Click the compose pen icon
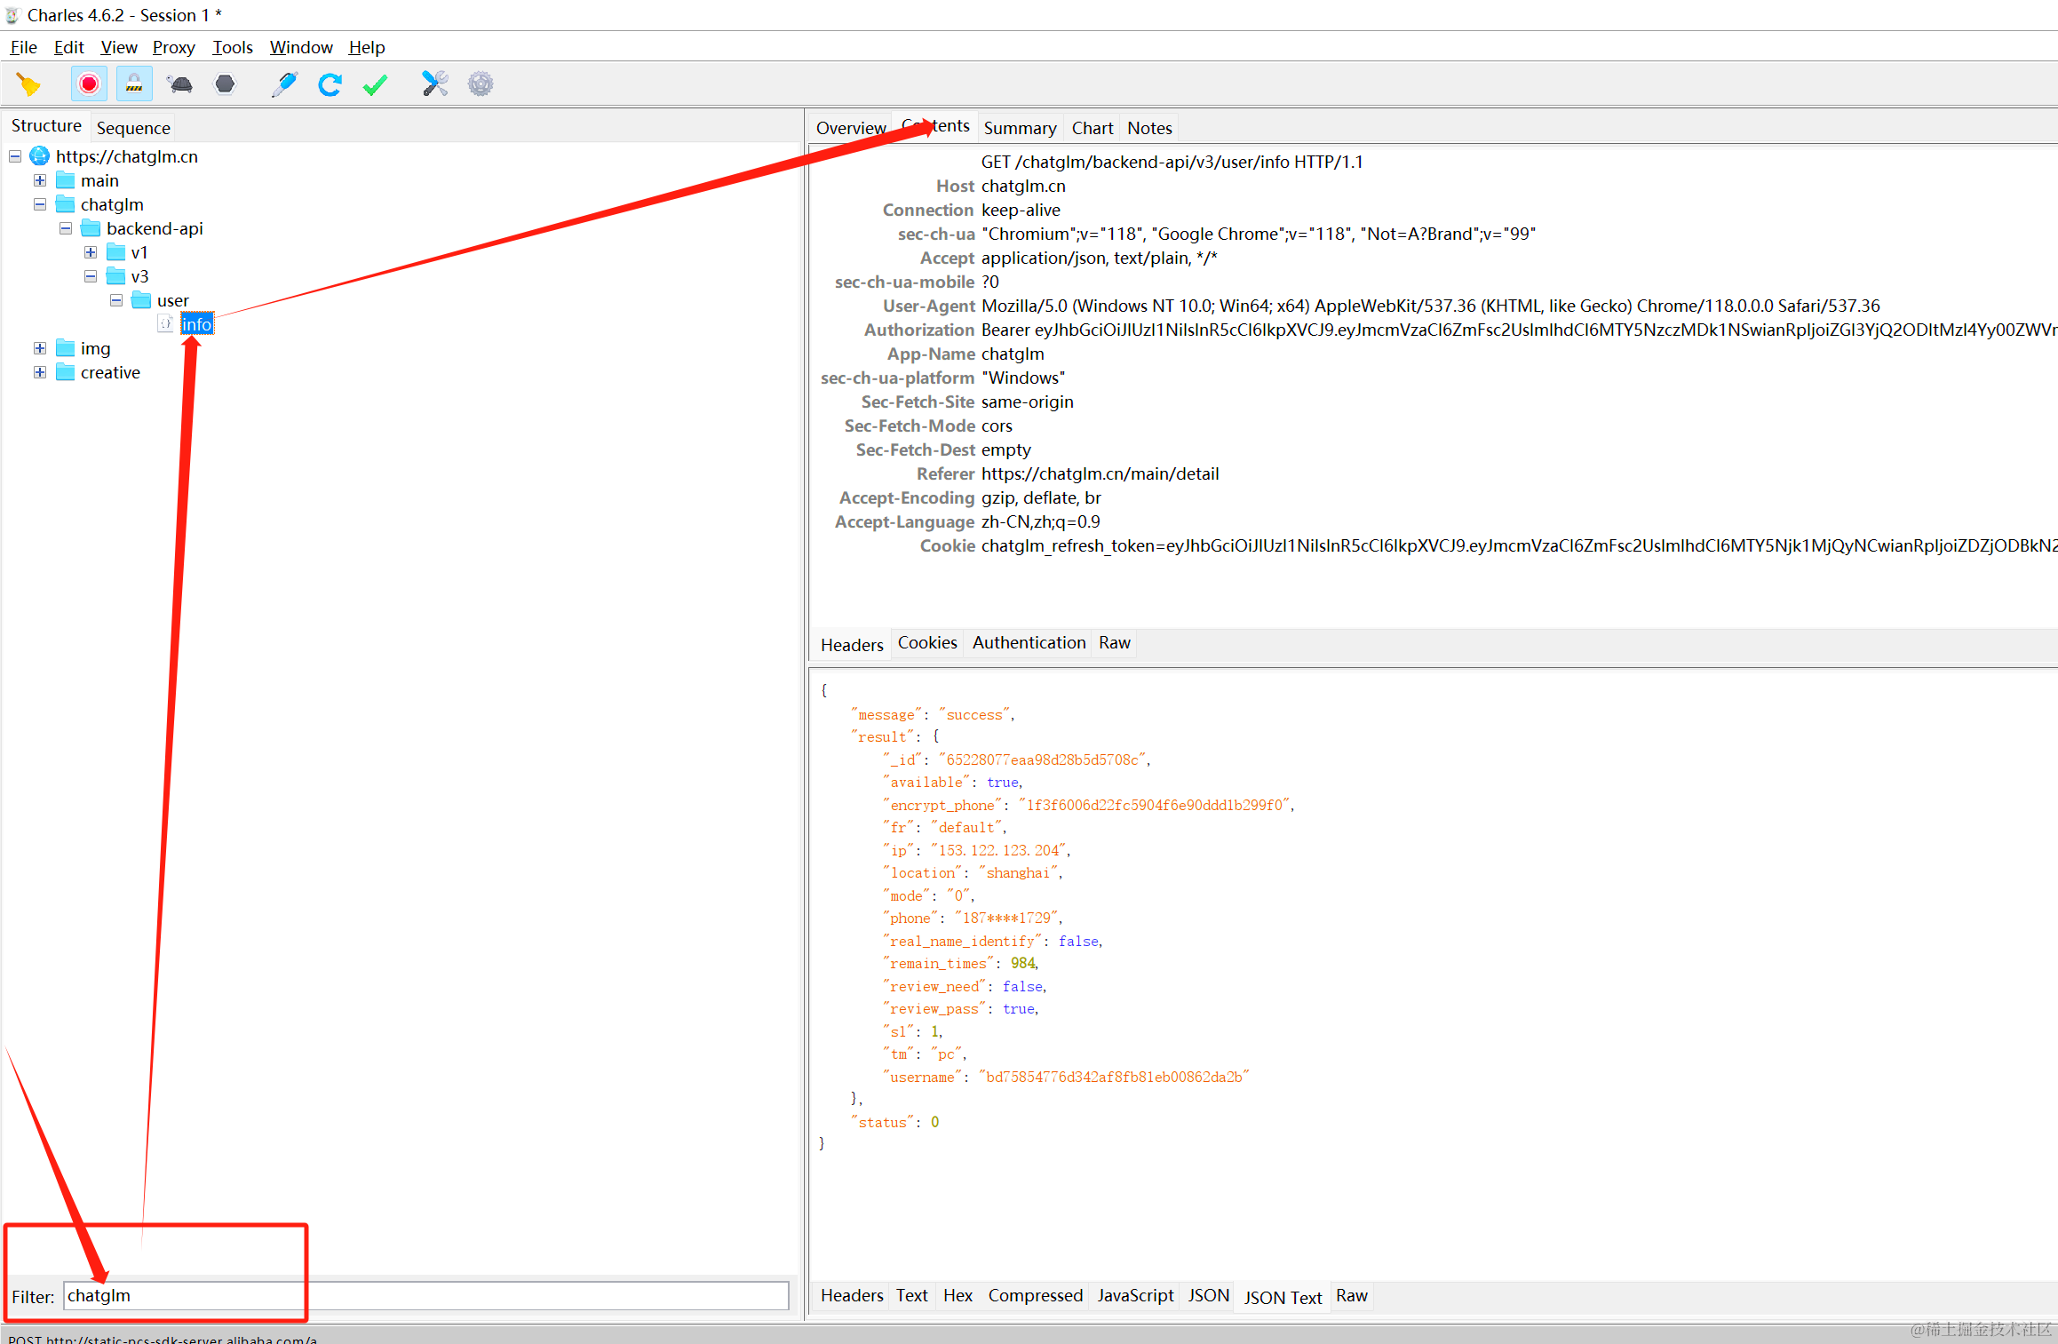The image size is (2058, 1344). pyautogui.click(x=284, y=84)
